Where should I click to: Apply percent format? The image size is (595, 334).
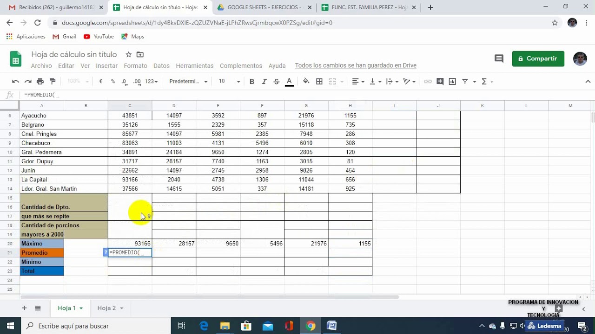[113, 82]
